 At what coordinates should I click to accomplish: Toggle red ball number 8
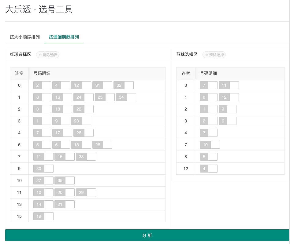[x=42, y=97]
